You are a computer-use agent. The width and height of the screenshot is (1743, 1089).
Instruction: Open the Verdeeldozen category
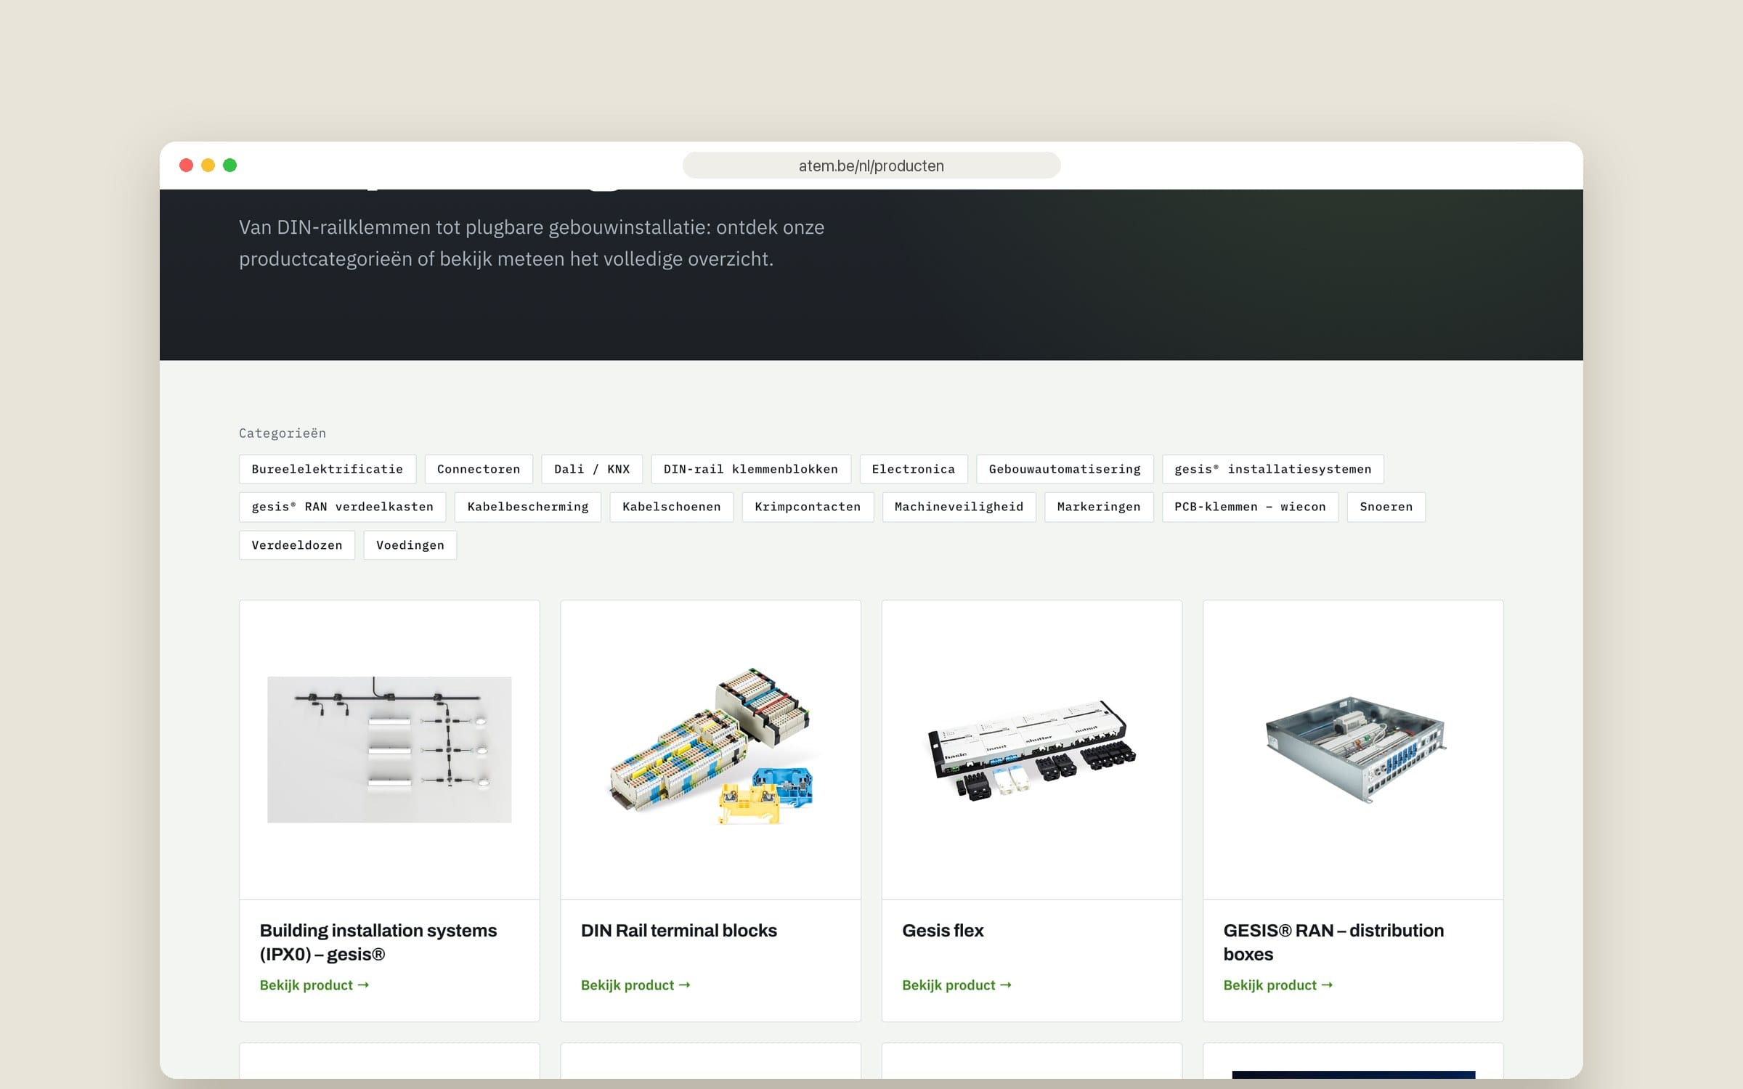click(297, 545)
